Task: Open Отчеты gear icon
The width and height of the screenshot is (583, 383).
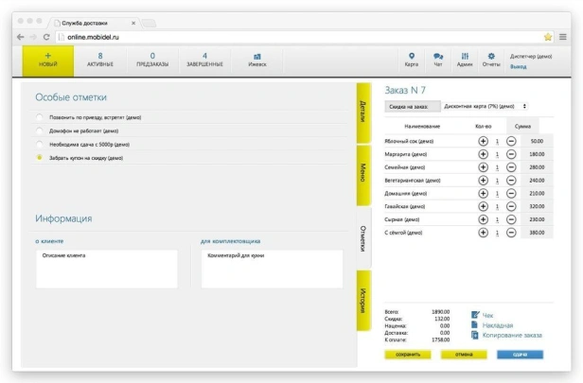Action: (x=491, y=56)
